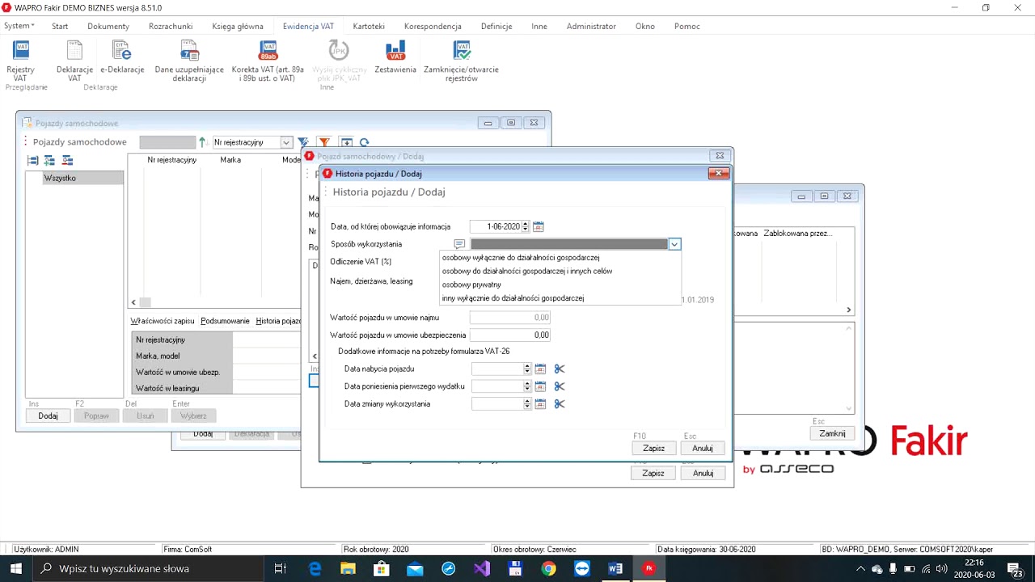Click the calendar icon next to 1-06-2020 date
This screenshot has height=582, width=1035.
[539, 227]
